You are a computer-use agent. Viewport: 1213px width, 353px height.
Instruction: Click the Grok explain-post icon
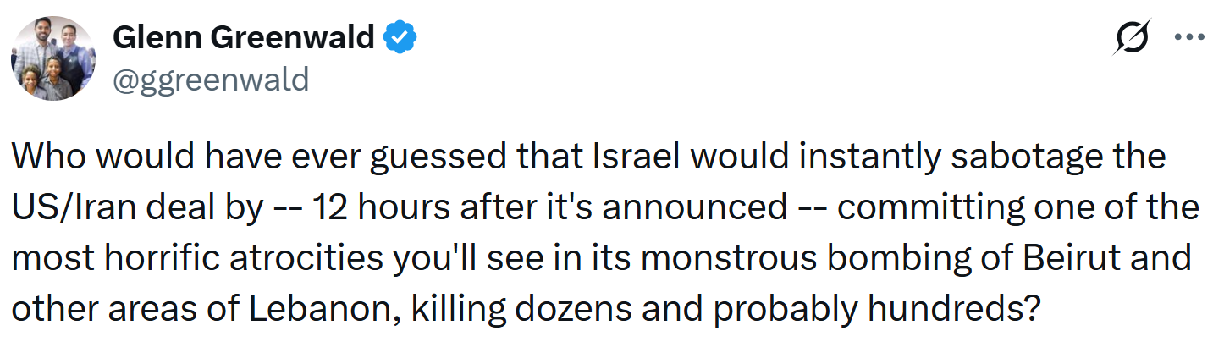pyautogui.click(x=1133, y=38)
